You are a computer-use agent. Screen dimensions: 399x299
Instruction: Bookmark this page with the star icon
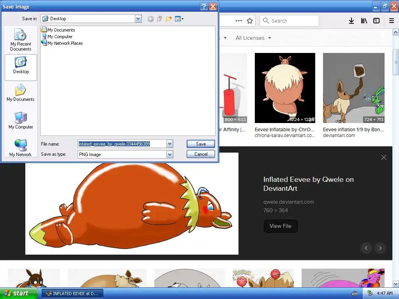pos(250,21)
